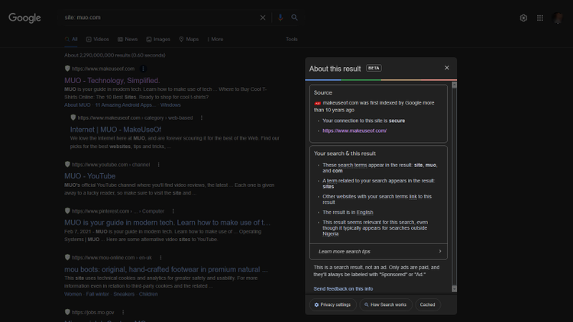Start voice search with microphone icon

tap(280, 18)
